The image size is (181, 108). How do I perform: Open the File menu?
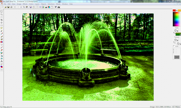tap(5, 4)
